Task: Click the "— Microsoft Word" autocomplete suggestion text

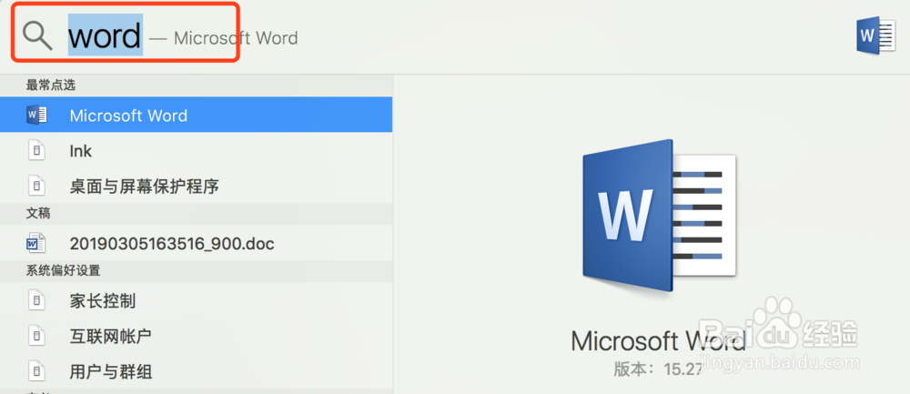Action: coord(224,38)
